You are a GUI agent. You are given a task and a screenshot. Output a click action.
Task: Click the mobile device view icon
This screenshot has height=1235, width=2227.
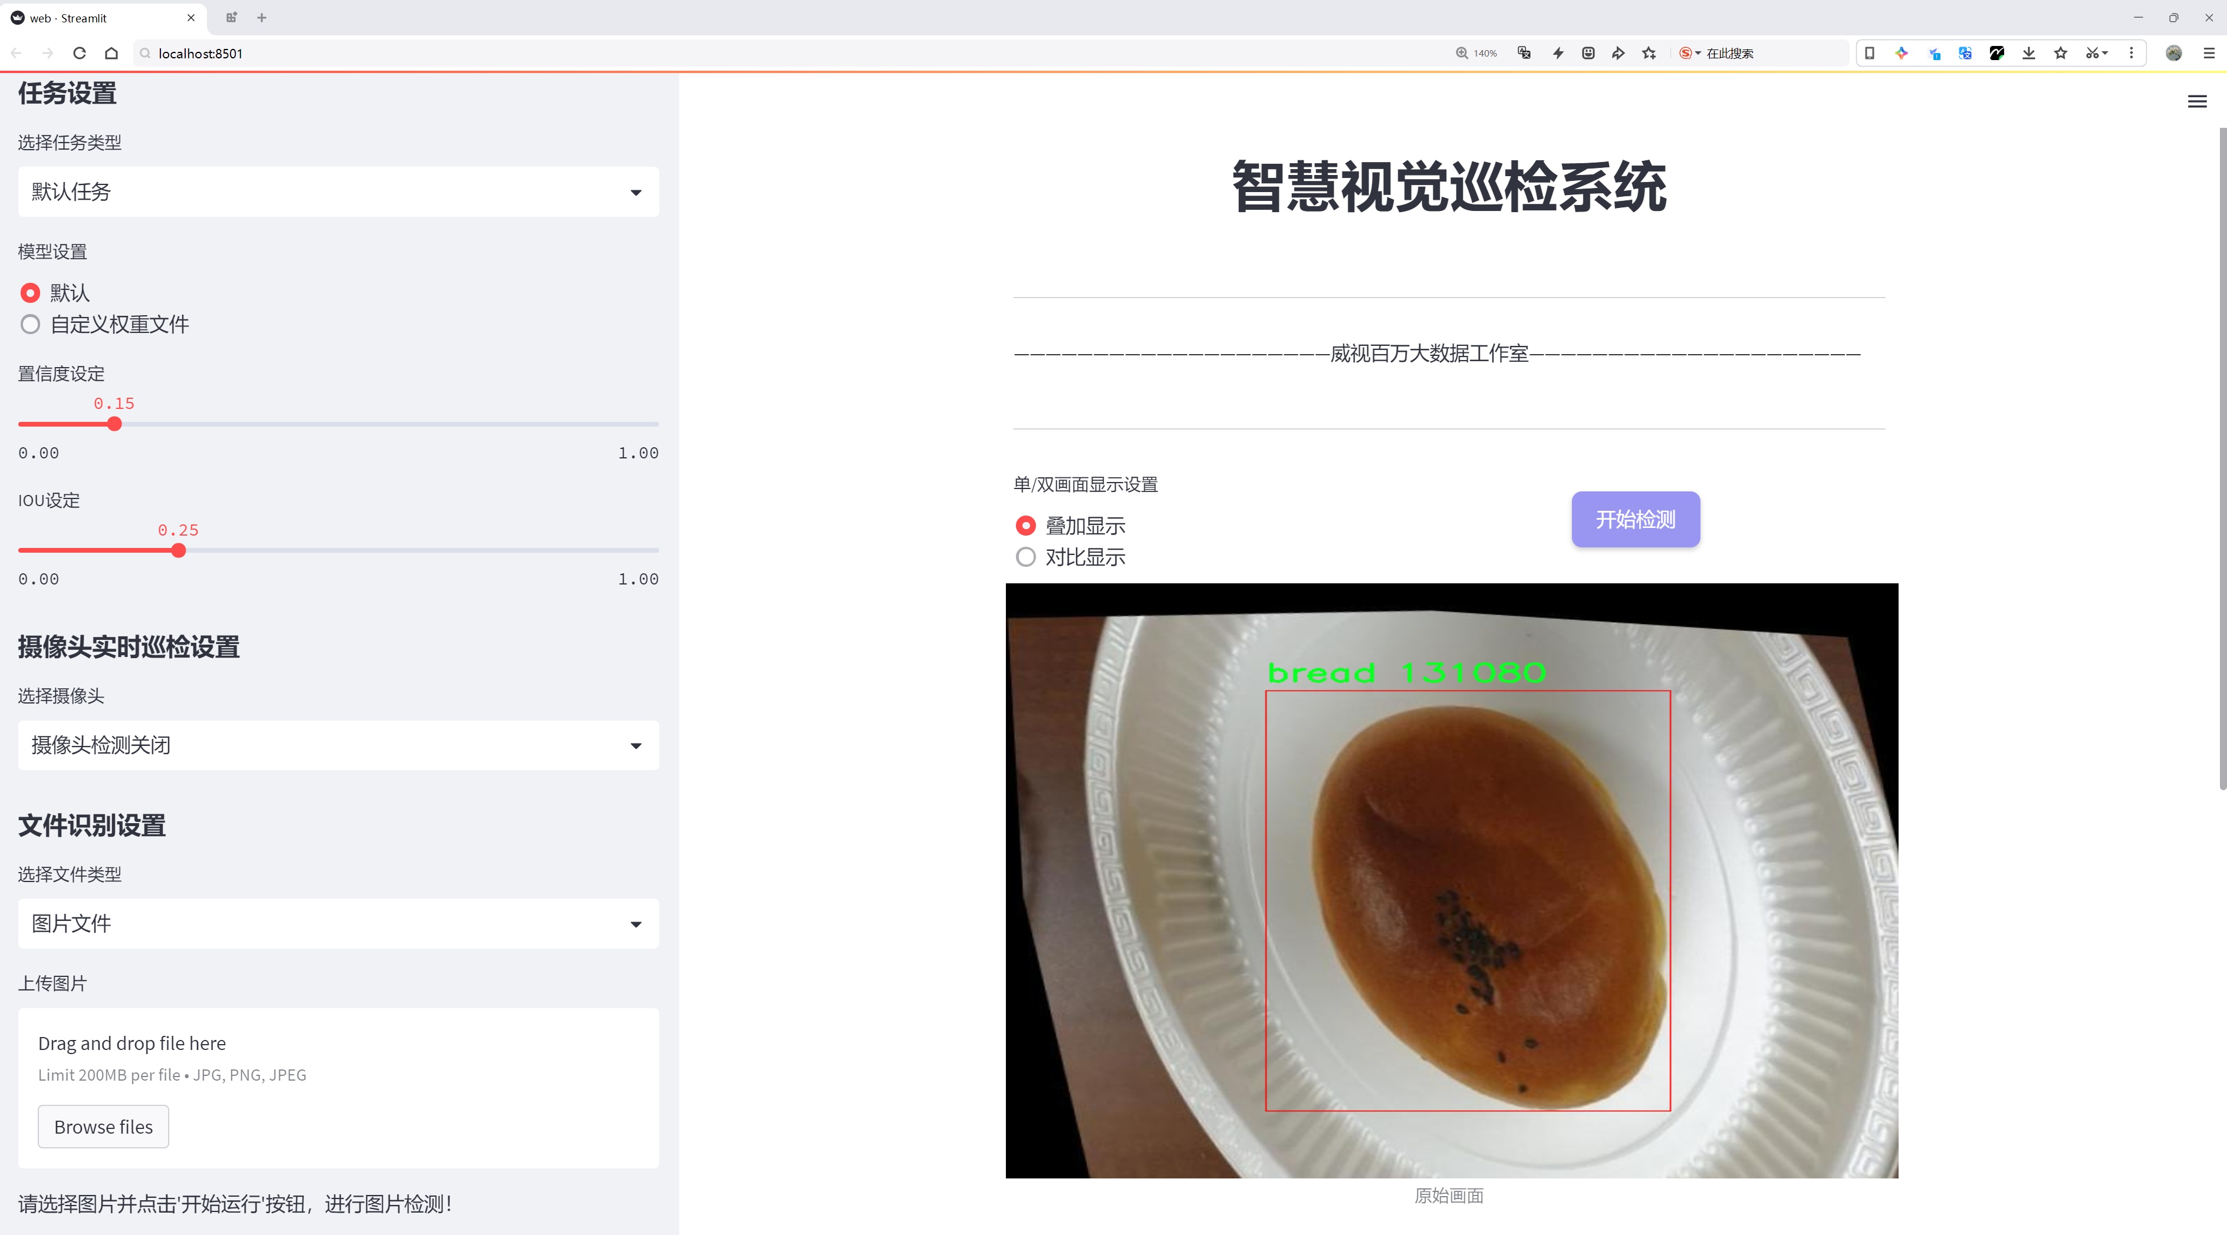point(1869,54)
